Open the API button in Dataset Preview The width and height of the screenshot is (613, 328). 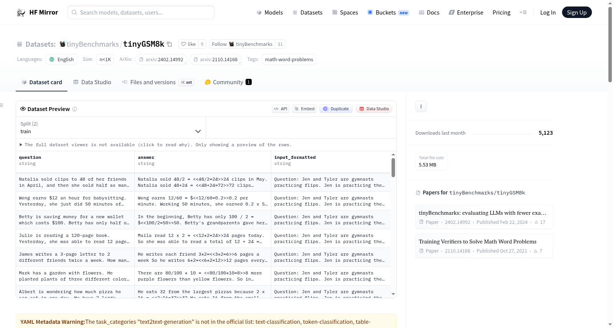pos(280,109)
